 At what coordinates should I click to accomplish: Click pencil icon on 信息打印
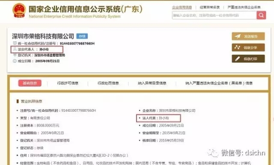click(x=237, y=59)
